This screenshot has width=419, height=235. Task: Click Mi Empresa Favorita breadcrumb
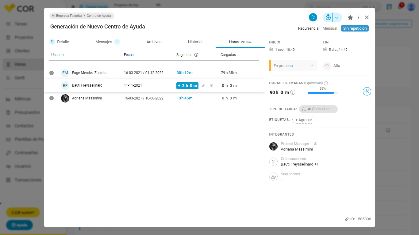67,16
